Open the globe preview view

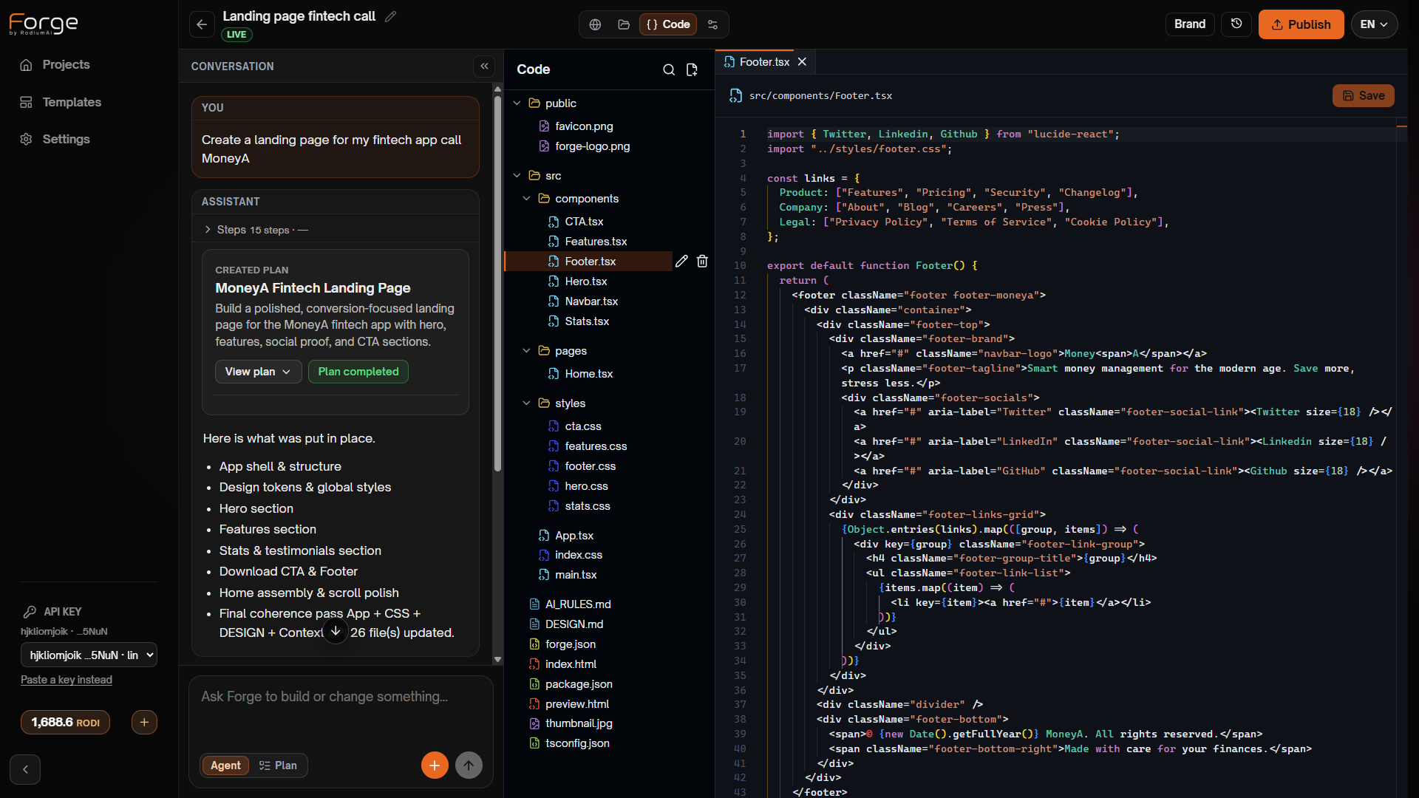coord(595,24)
